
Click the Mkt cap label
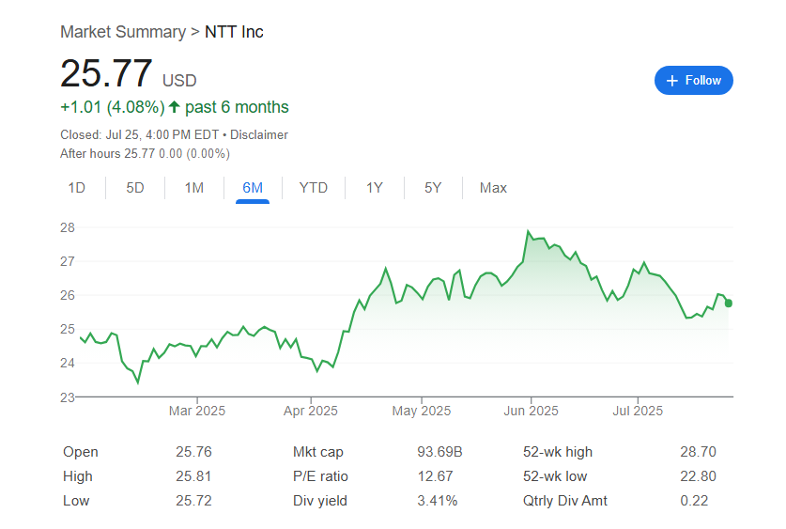317,452
